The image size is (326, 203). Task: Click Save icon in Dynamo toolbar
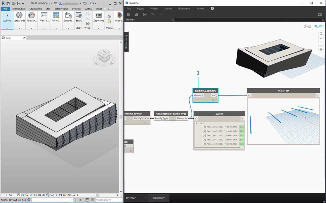click(x=145, y=14)
